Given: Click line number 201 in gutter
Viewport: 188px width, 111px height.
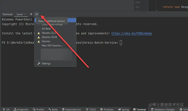Looking at the screenshot, I should coord(137,7).
